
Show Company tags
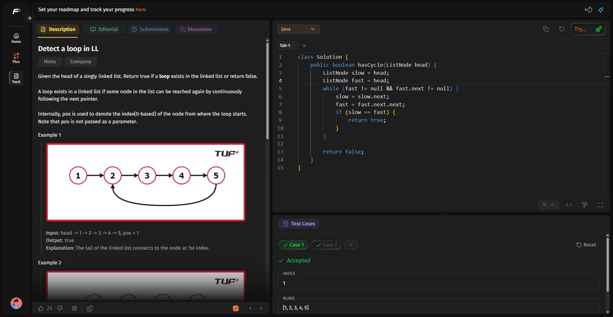point(81,61)
